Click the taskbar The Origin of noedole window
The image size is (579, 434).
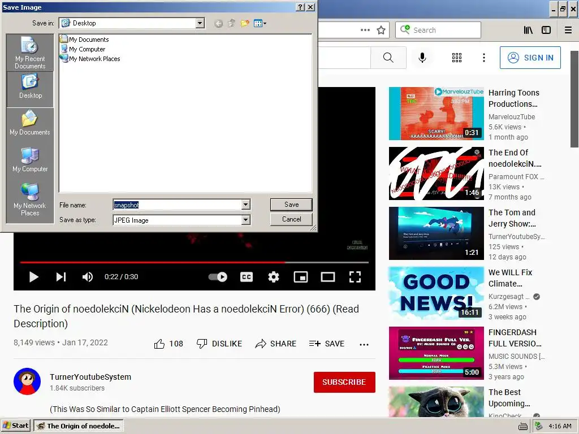point(79,426)
